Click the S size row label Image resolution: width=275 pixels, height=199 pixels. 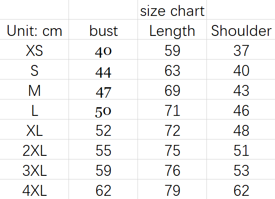(34, 71)
